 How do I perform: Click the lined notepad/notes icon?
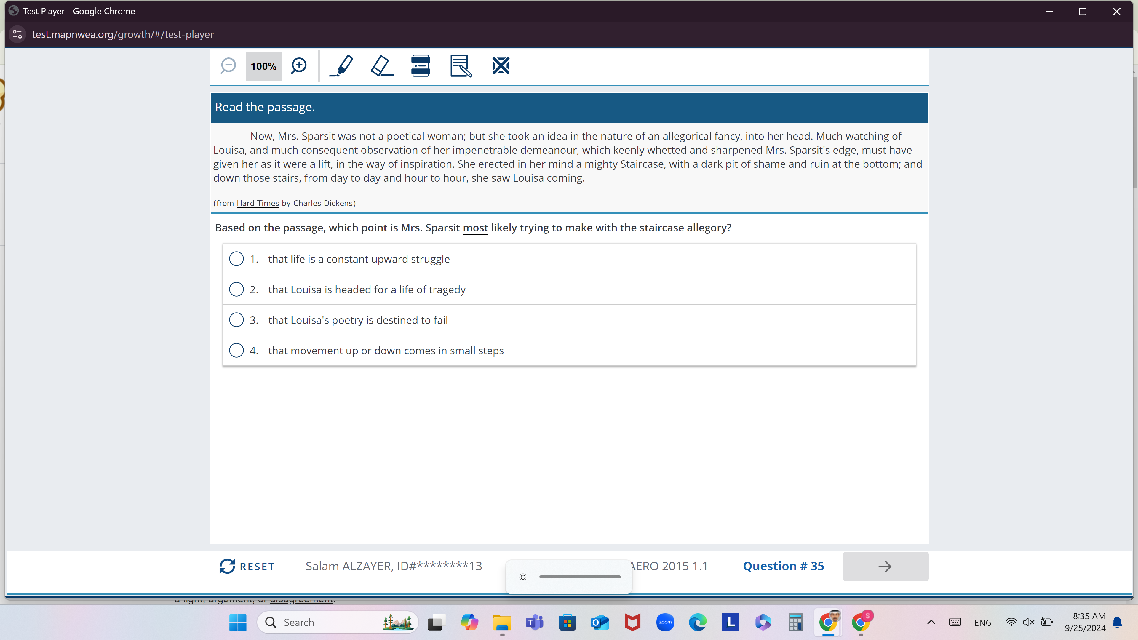pos(460,66)
